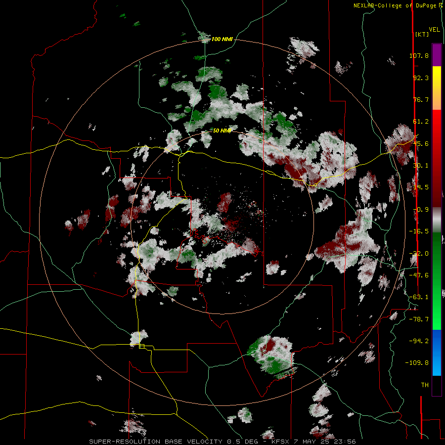Click the -32.0 velocity scale value
The image size is (445, 445).
419,254
